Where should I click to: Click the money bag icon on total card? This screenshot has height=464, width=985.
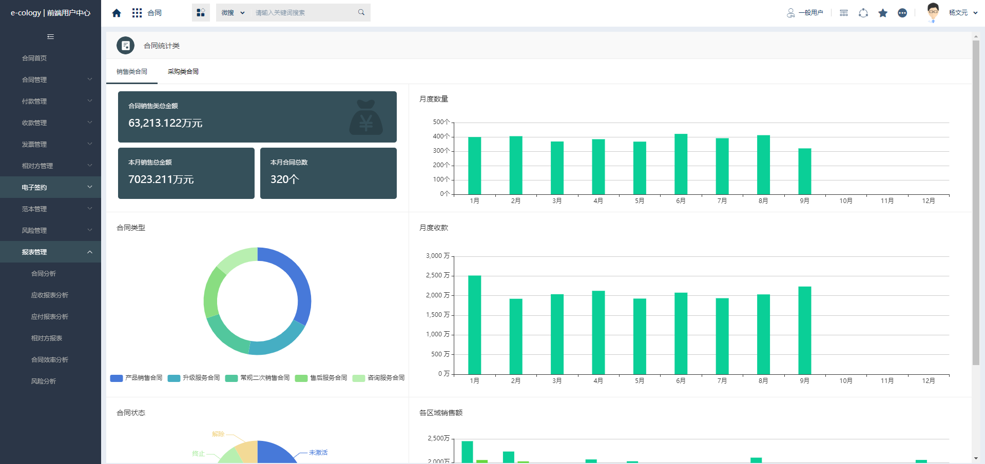coord(366,117)
